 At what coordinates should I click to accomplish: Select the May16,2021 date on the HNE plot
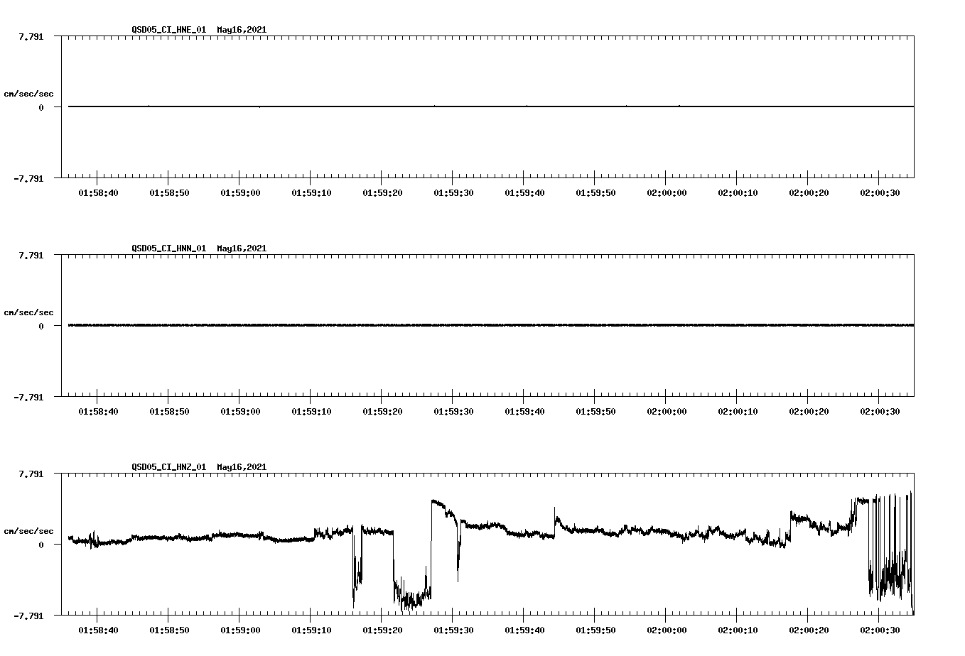pos(240,31)
